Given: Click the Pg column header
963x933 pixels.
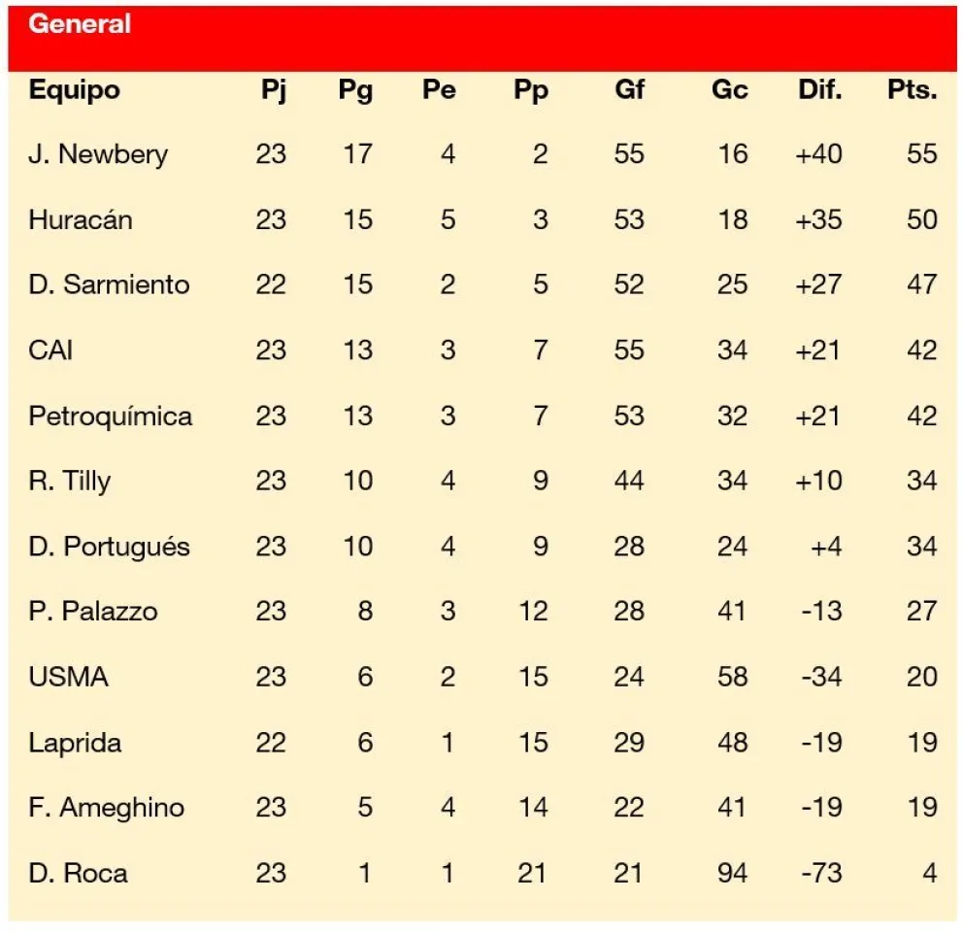Looking at the screenshot, I should (355, 91).
